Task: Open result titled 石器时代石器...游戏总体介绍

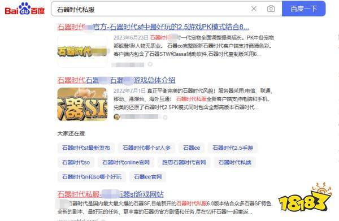Action: tap(116, 80)
